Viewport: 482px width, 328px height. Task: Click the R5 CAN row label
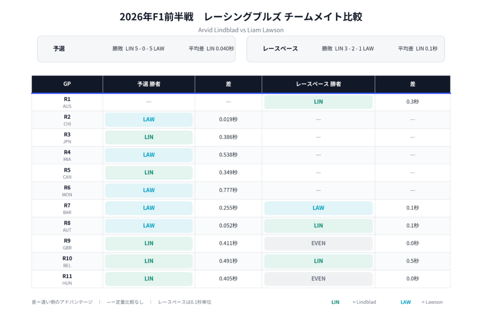(67, 173)
